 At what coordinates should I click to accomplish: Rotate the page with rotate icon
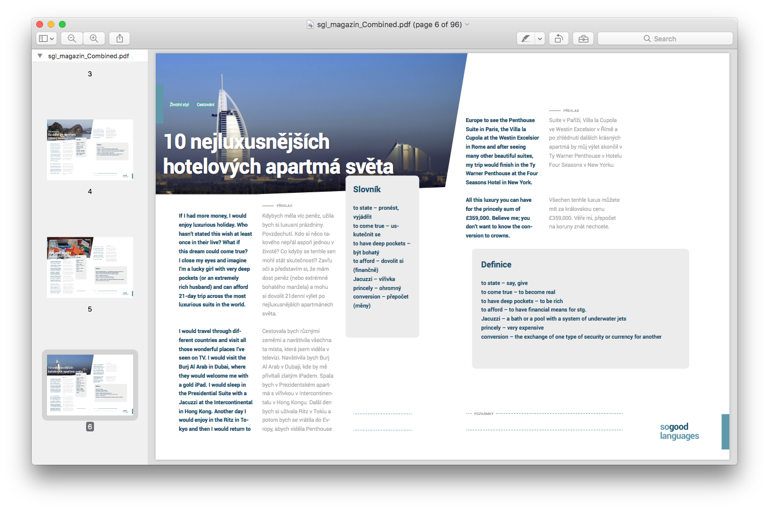click(558, 38)
